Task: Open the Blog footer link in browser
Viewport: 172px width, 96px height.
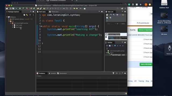Action: (147, 81)
